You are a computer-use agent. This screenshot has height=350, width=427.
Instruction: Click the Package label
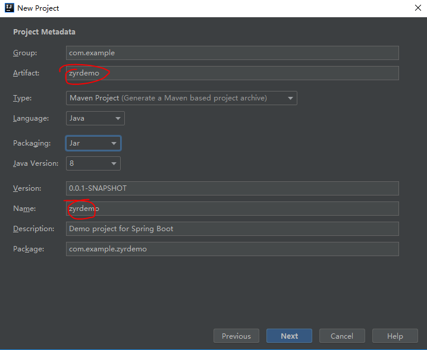coord(29,249)
